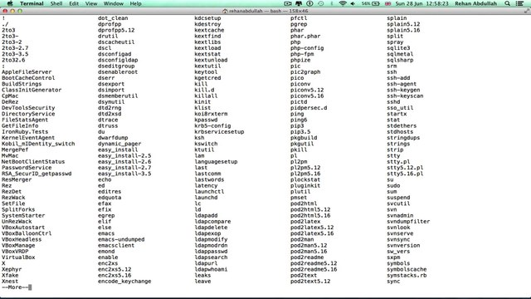The width and height of the screenshot is (531, 299).
Task: Click the 'krbservicesetup' entry
Action: 219,132
